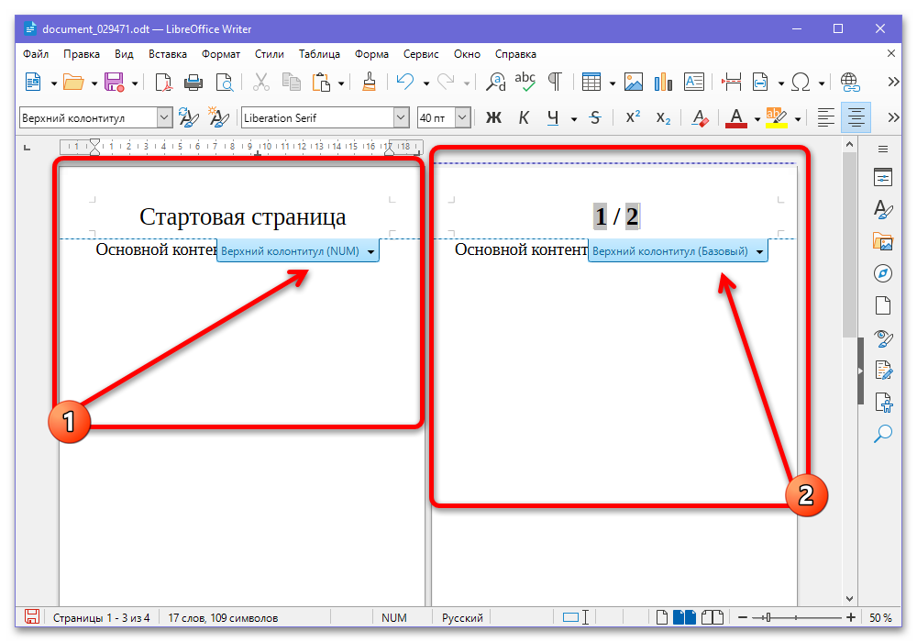Create a new style from selection
Screen dimensions: 917x642
point(219,118)
